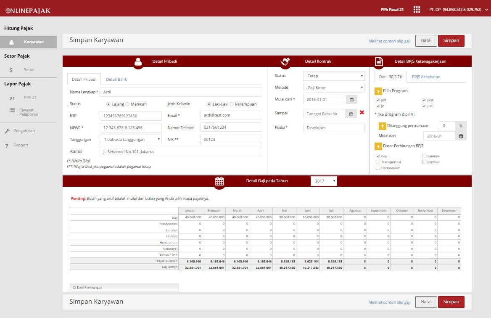Toggle the JKM checkbox
The width and height of the screenshot is (491, 318).
tap(424, 100)
